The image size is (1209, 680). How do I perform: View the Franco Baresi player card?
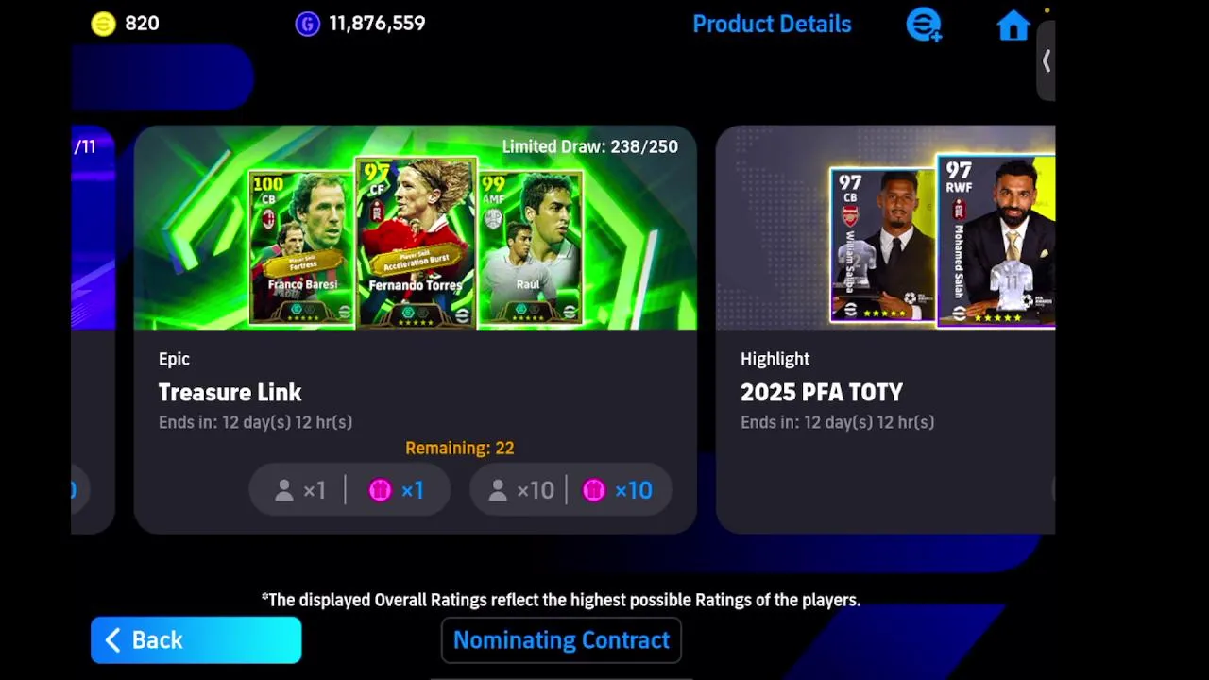301,248
